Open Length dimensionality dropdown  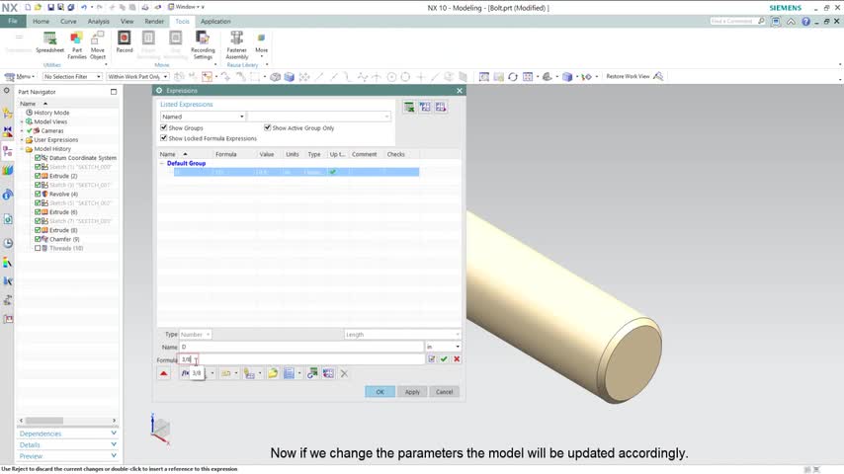click(401, 334)
